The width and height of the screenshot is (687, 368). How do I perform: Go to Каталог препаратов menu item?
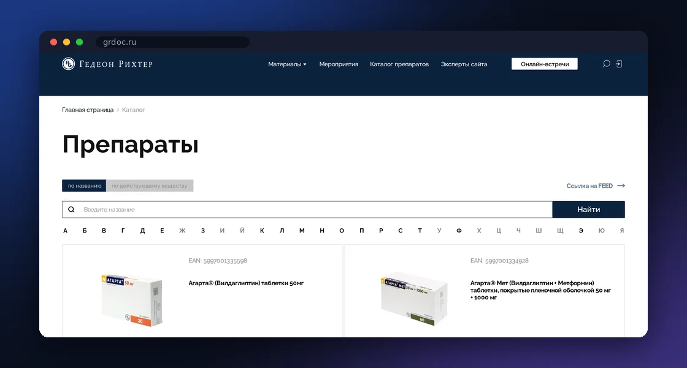click(x=399, y=64)
